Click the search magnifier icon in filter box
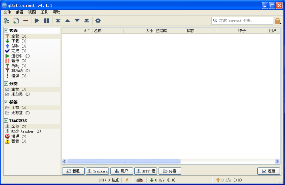The image size is (285, 185). 215,20
